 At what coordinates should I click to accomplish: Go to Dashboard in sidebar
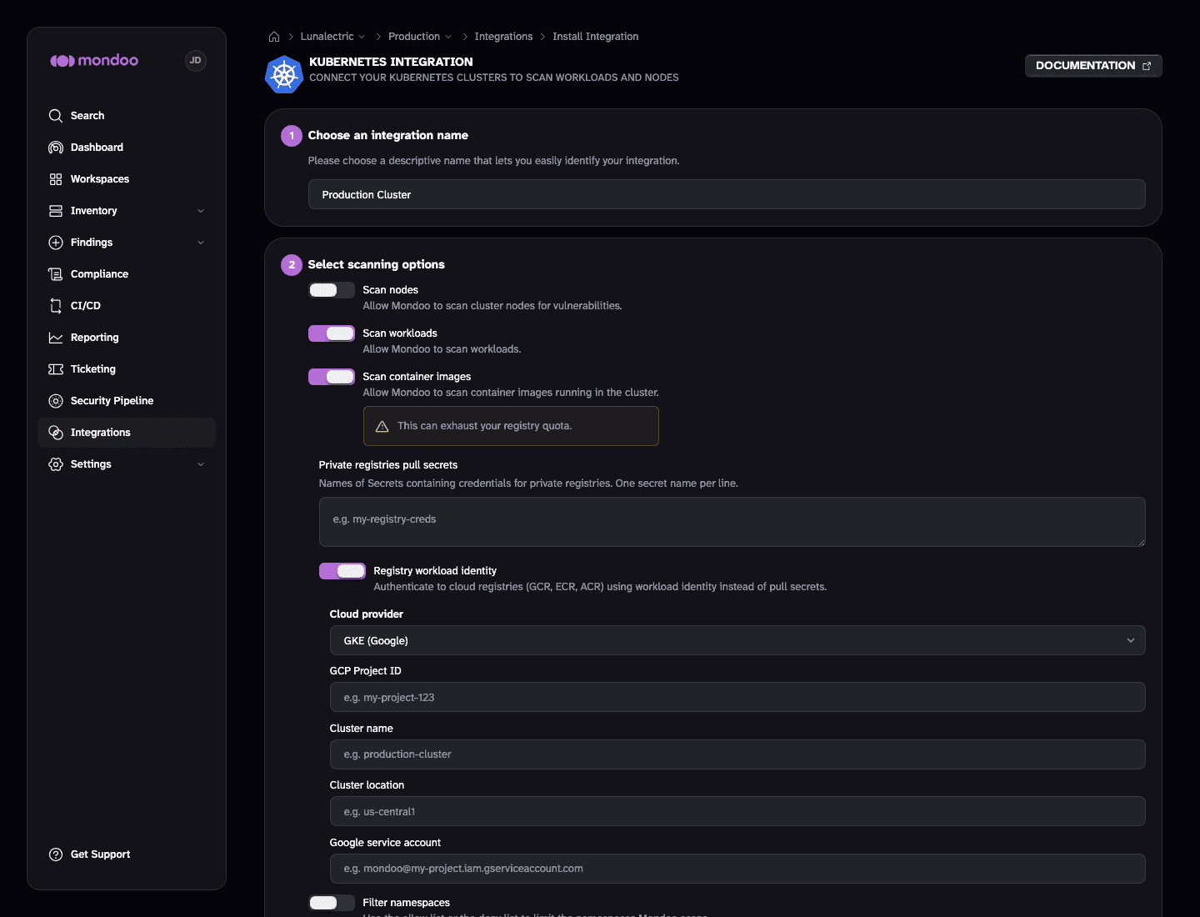pyautogui.click(x=127, y=148)
